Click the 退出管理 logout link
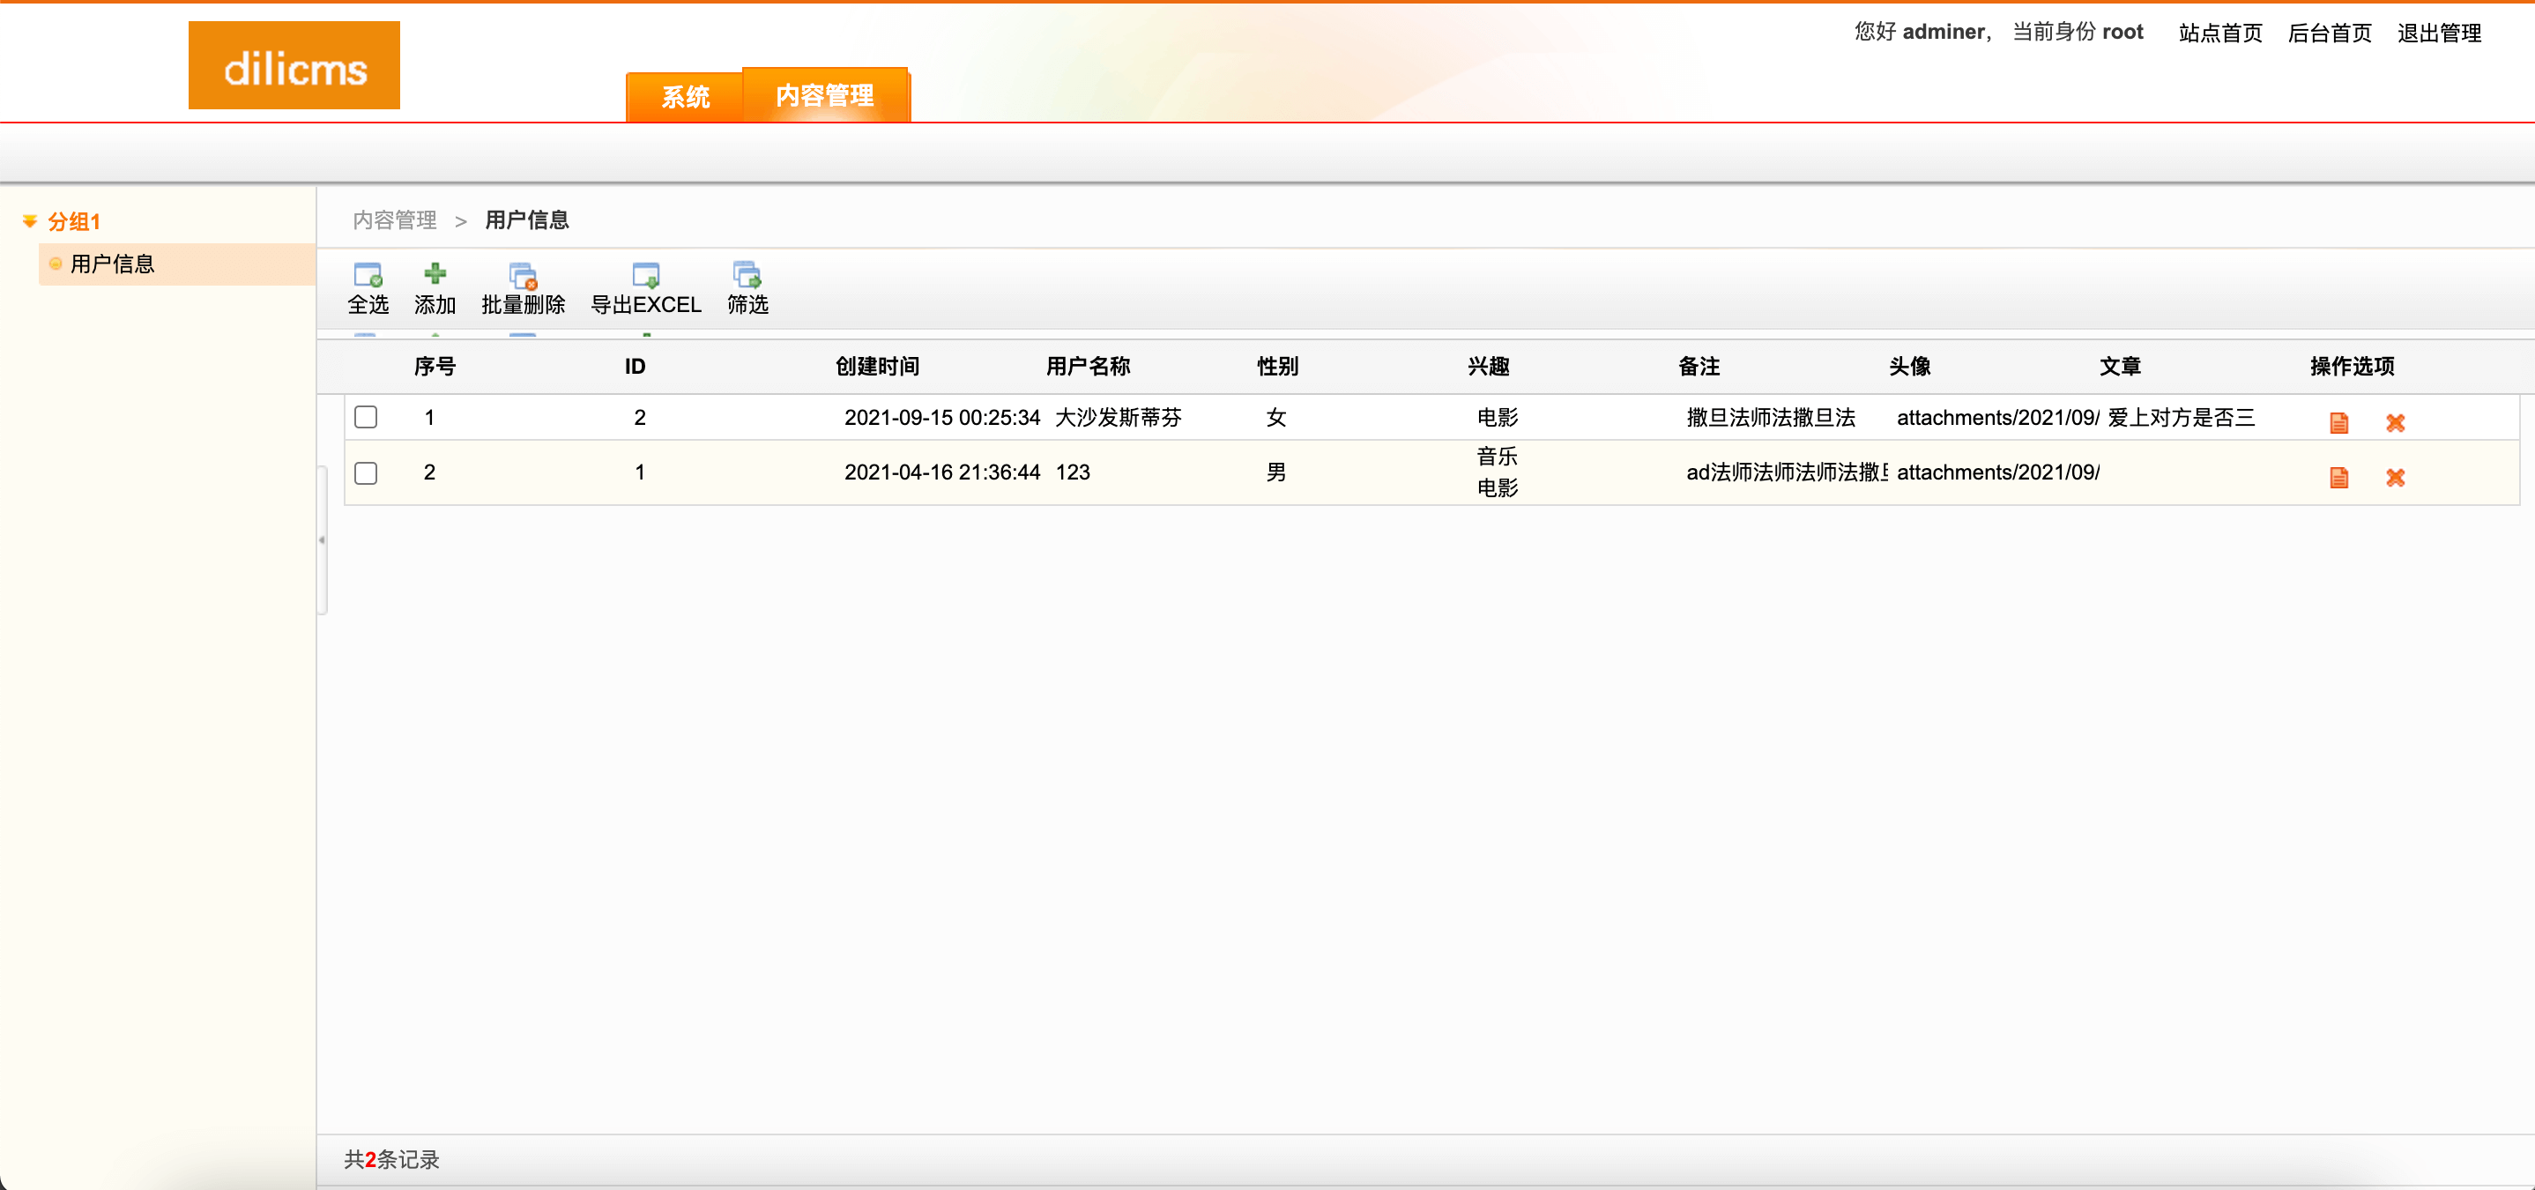Image resolution: width=2535 pixels, height=1190 pixels. coord(2439,33)
